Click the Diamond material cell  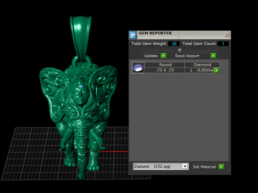coord(202,65)
